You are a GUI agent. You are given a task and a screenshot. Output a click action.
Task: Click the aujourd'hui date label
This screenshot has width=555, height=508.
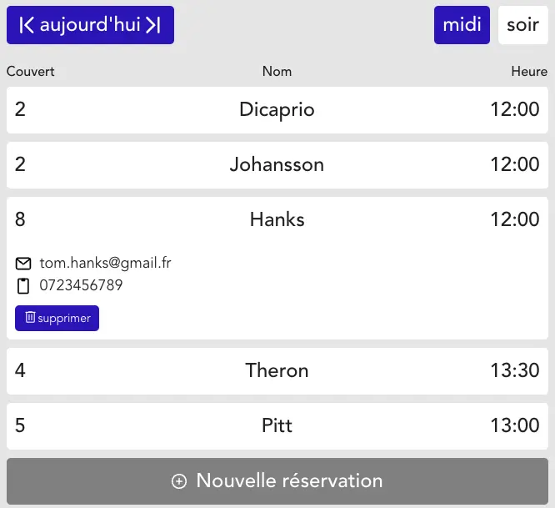pyautogui.click(x=90, y=25)
